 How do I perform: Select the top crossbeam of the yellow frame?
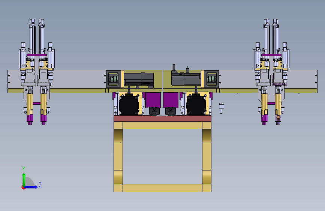click(162, 125)
